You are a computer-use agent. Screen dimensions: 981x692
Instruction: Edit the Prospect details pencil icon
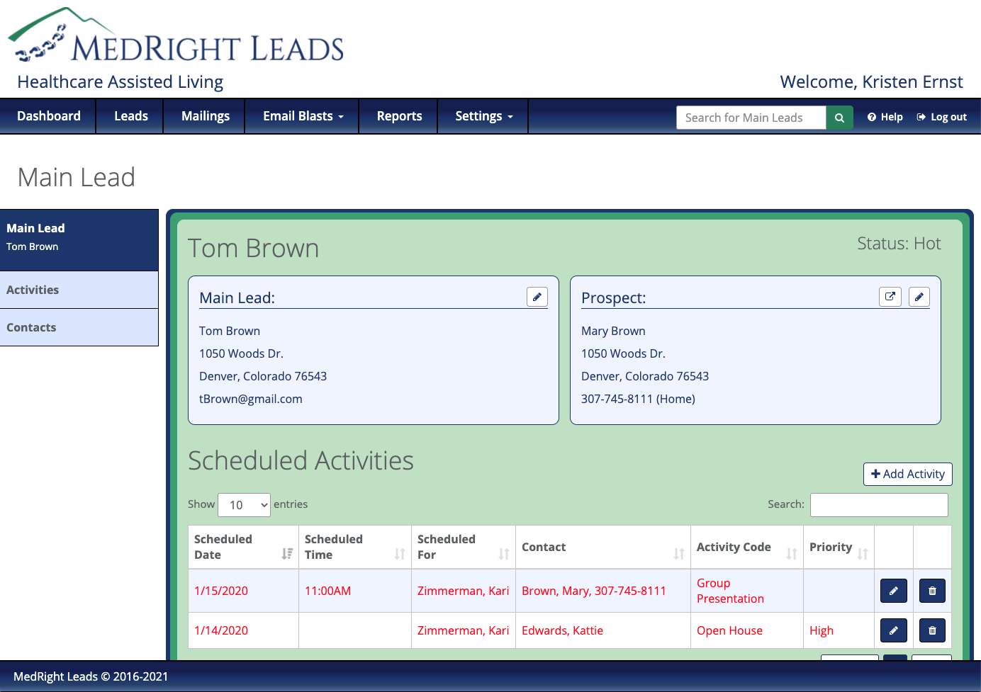click(x=919, y=297)
